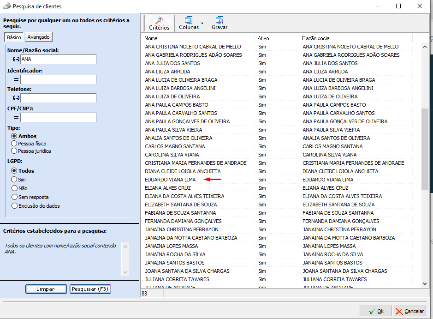The height and width of the screenshot is (319, 433).
Task: Click the Pesquisar (F3) button
Action: pyautogui.click(x=90, y=289)
